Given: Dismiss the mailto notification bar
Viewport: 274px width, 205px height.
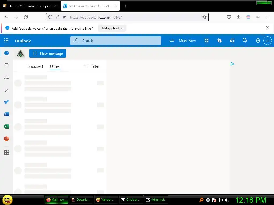Looking at the screenshot, I should coord(268,28).
